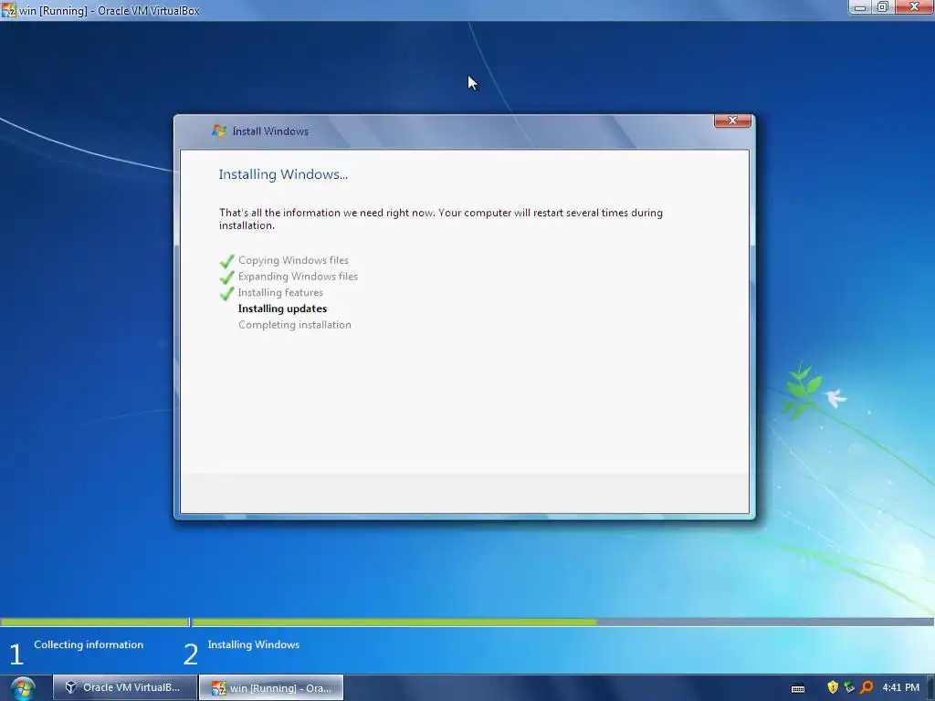Click the 'Copying Windows files' step text
Image resolution: width=935 pixels, height=701 pixels.
(293, 260)
